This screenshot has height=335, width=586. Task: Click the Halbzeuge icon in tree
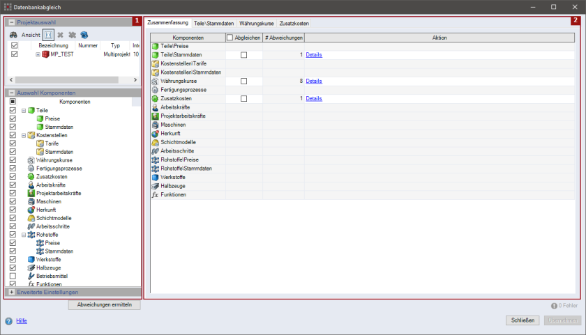pyautogui.click(x=31, y=267)
